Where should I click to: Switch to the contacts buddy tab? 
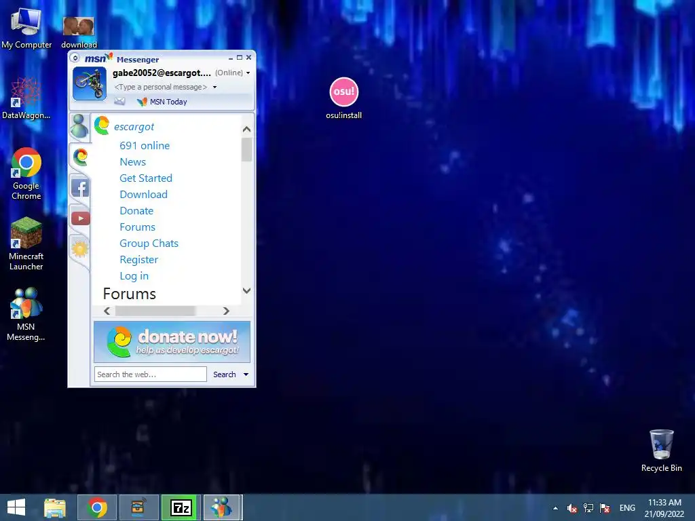pos(80,126)
